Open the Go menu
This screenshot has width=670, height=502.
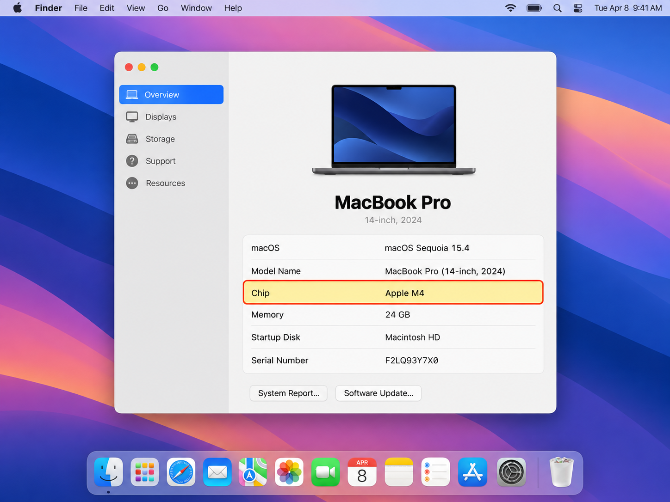click(163, 8)
